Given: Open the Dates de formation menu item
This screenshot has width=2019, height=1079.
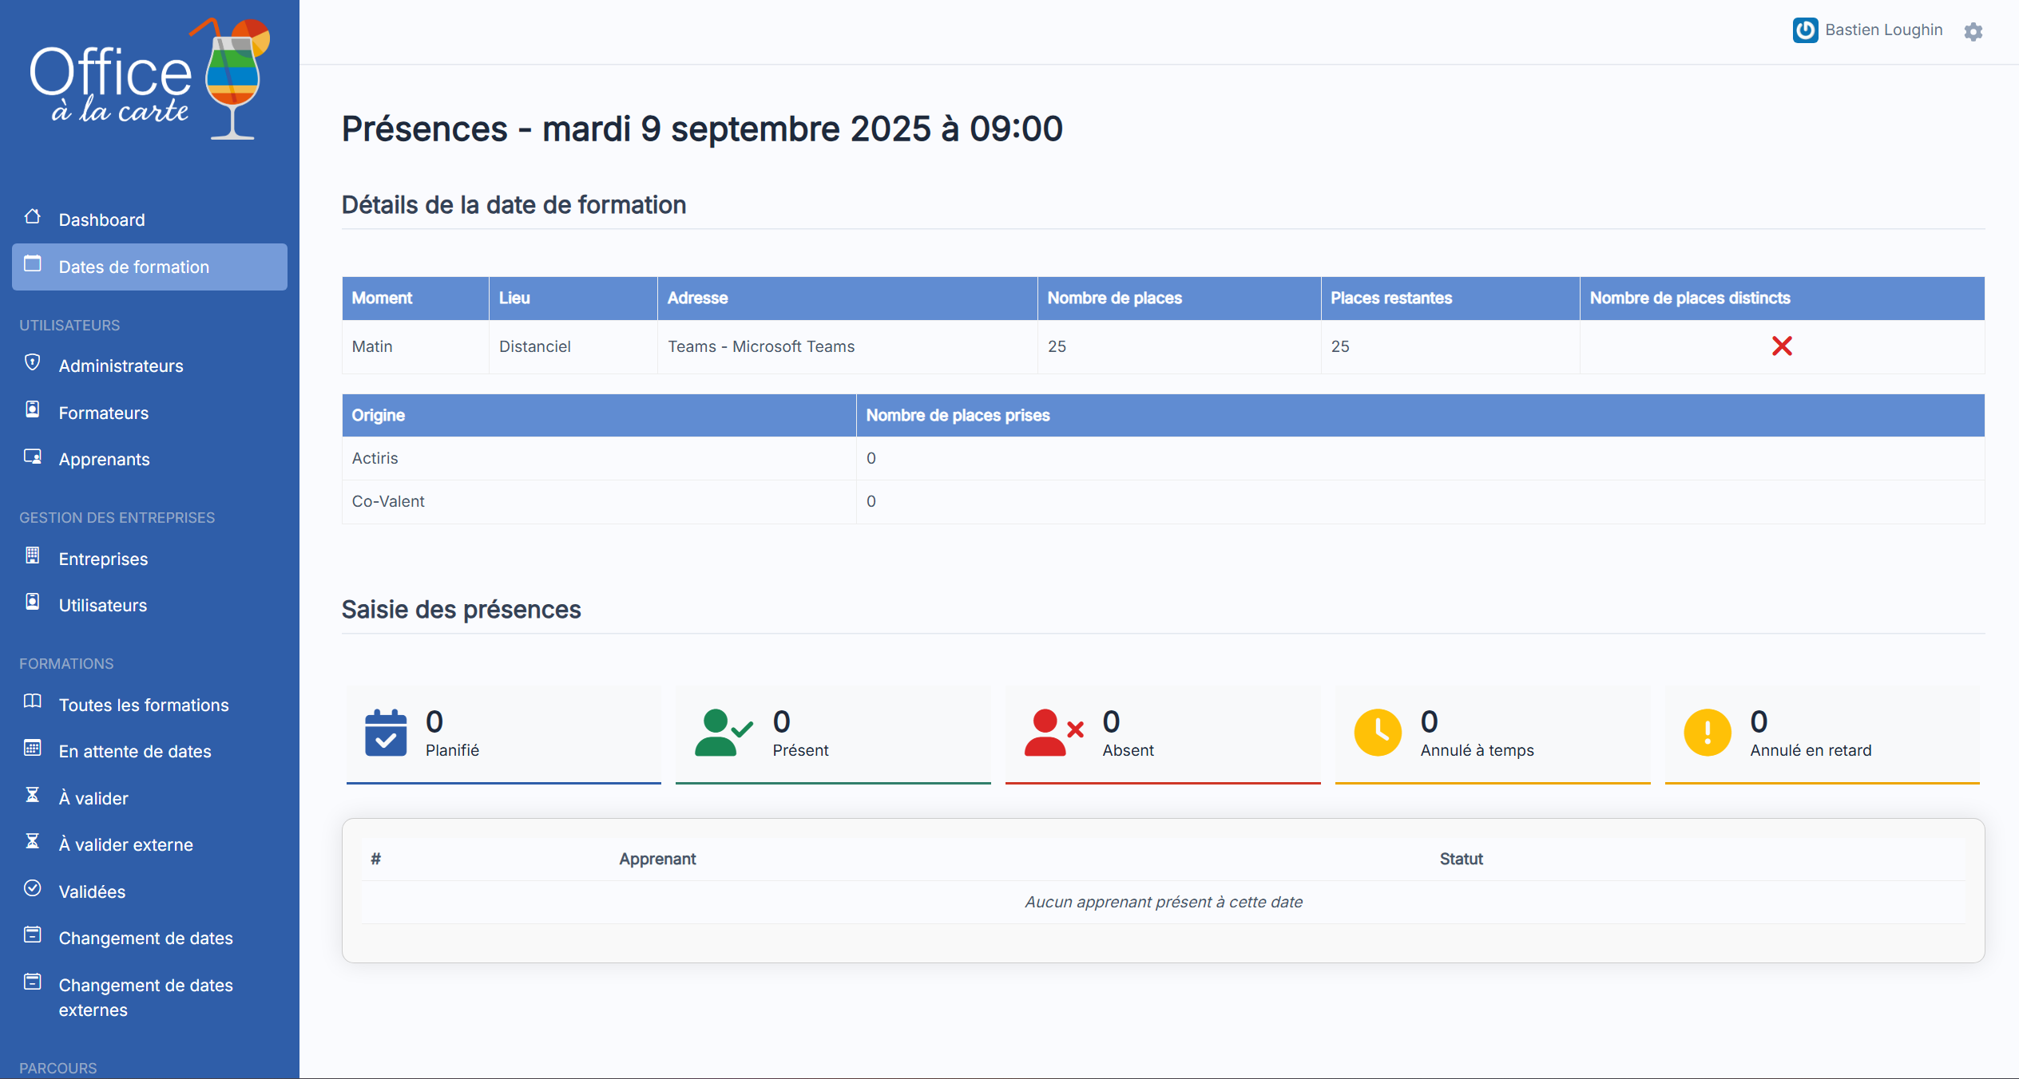Looking at the screenshot, I should point(134,267).
